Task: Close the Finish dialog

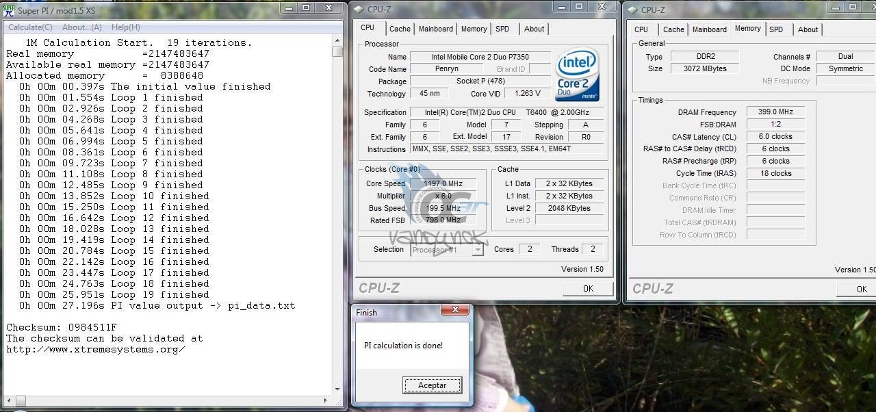Action: click(455, 311)
